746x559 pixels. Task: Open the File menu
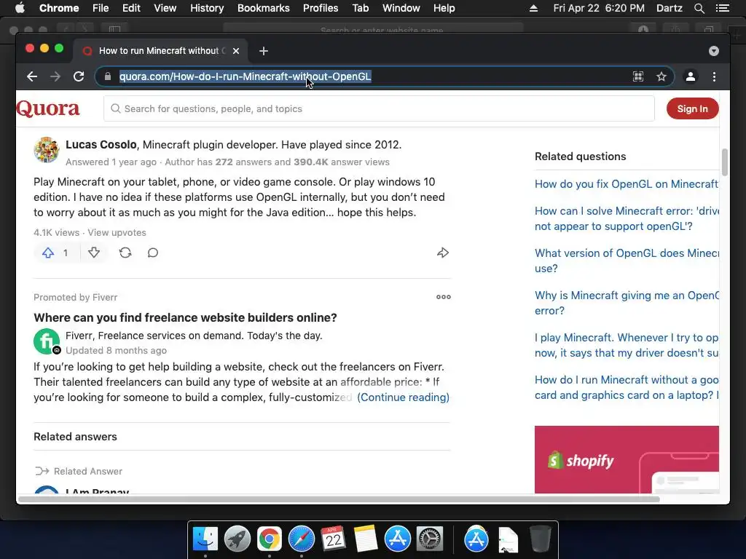coord(101,8)
